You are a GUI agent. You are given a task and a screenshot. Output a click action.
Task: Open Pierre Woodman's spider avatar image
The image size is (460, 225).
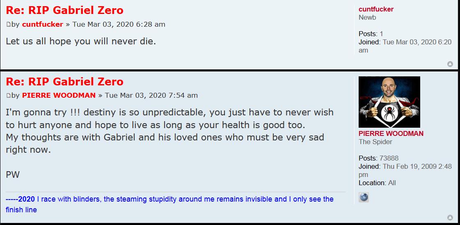click(389, 102)
